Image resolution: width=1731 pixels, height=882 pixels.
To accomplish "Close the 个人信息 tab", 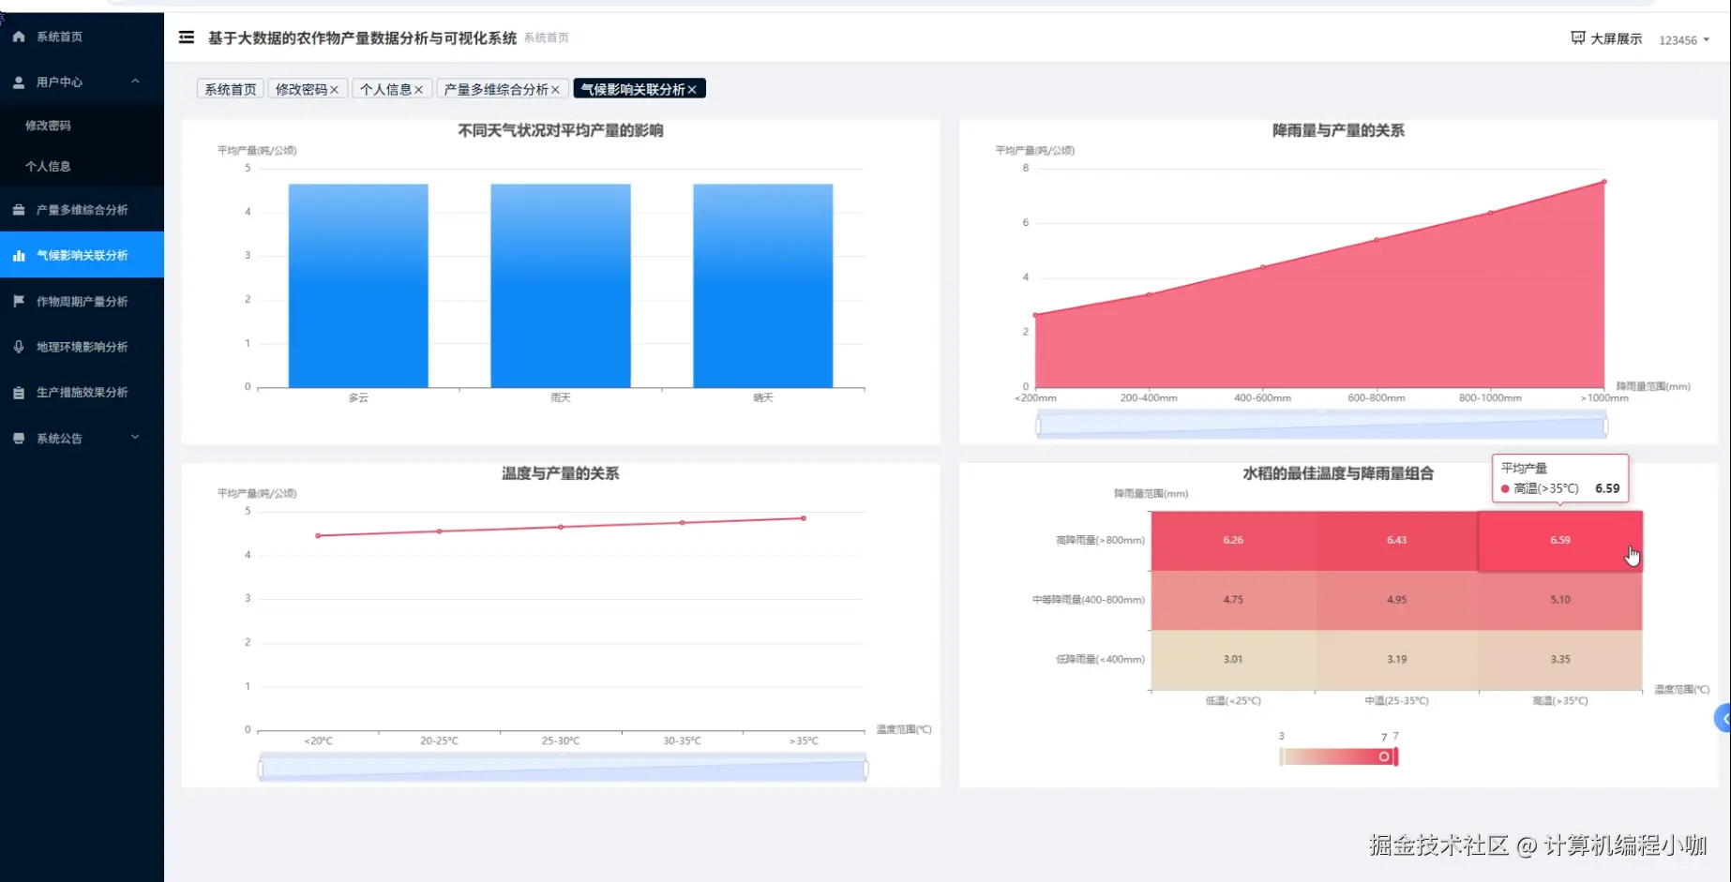I will 419,90.
